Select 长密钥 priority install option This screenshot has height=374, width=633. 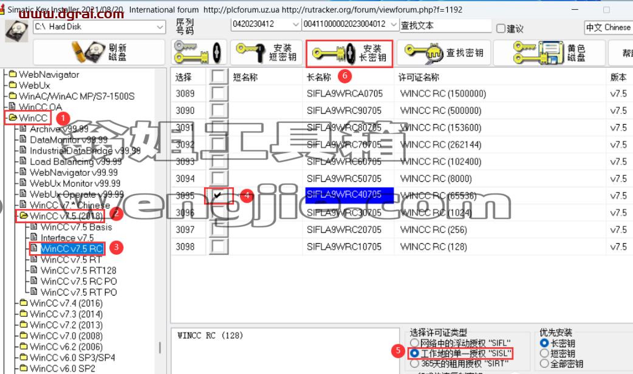pos(544,343)
